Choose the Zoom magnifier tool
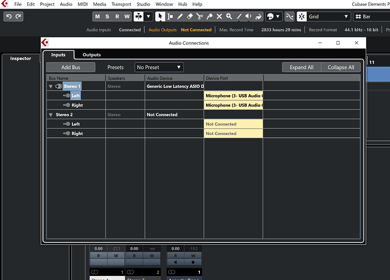 (229, 16)
